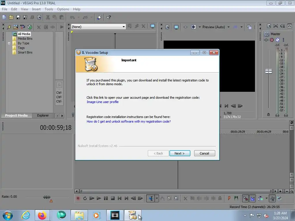Toggle the Master bus mute icon
This screenshot has width=295, height=221.
(x=277, y=40)
